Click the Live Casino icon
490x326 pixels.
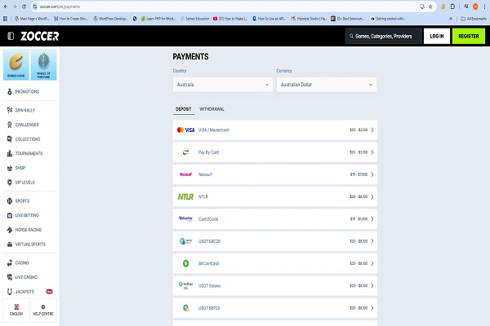coord(10,277)
